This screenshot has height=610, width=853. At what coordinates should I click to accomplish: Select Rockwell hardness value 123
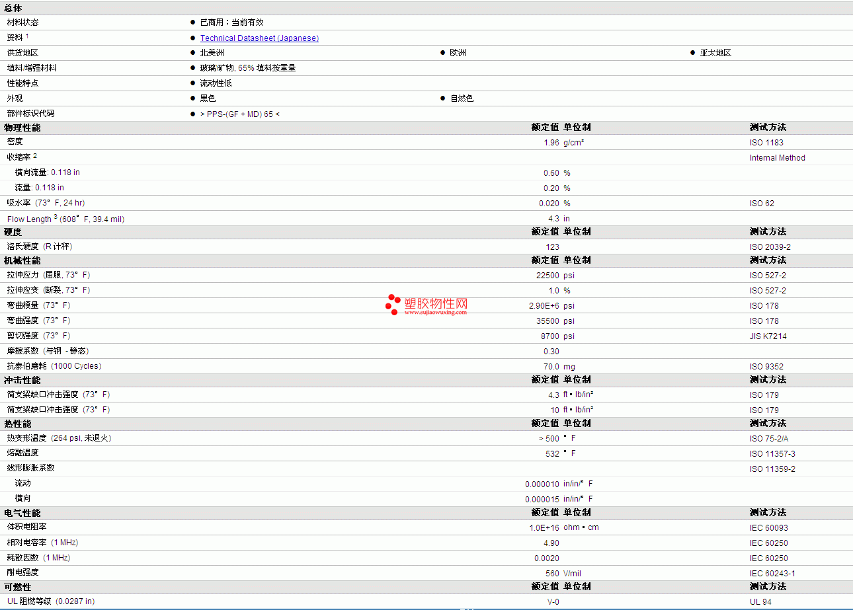click(x=553, y=247)
